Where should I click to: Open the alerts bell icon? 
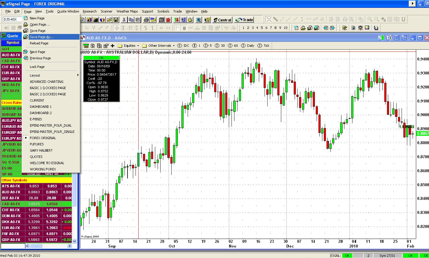[190, 20]
